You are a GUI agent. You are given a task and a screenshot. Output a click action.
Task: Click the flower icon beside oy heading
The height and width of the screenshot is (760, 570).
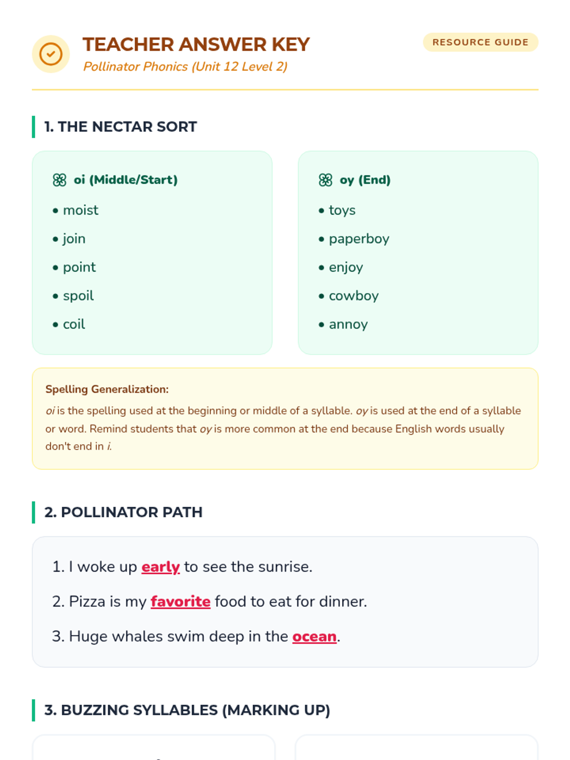click(x=325, y=180)
